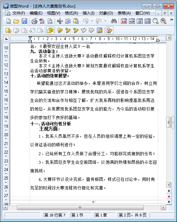Image resolution: width=177 pixels, height=222 pixels.
Task: Go to next comment (note with right arrow)
Action: [40, 31]
